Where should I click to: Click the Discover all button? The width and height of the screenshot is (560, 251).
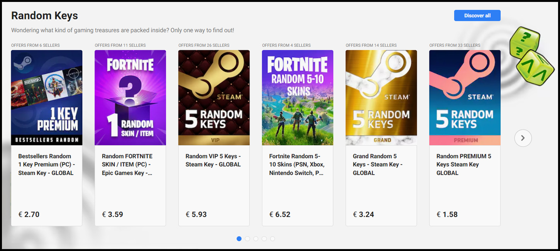(x=477, y=15)
